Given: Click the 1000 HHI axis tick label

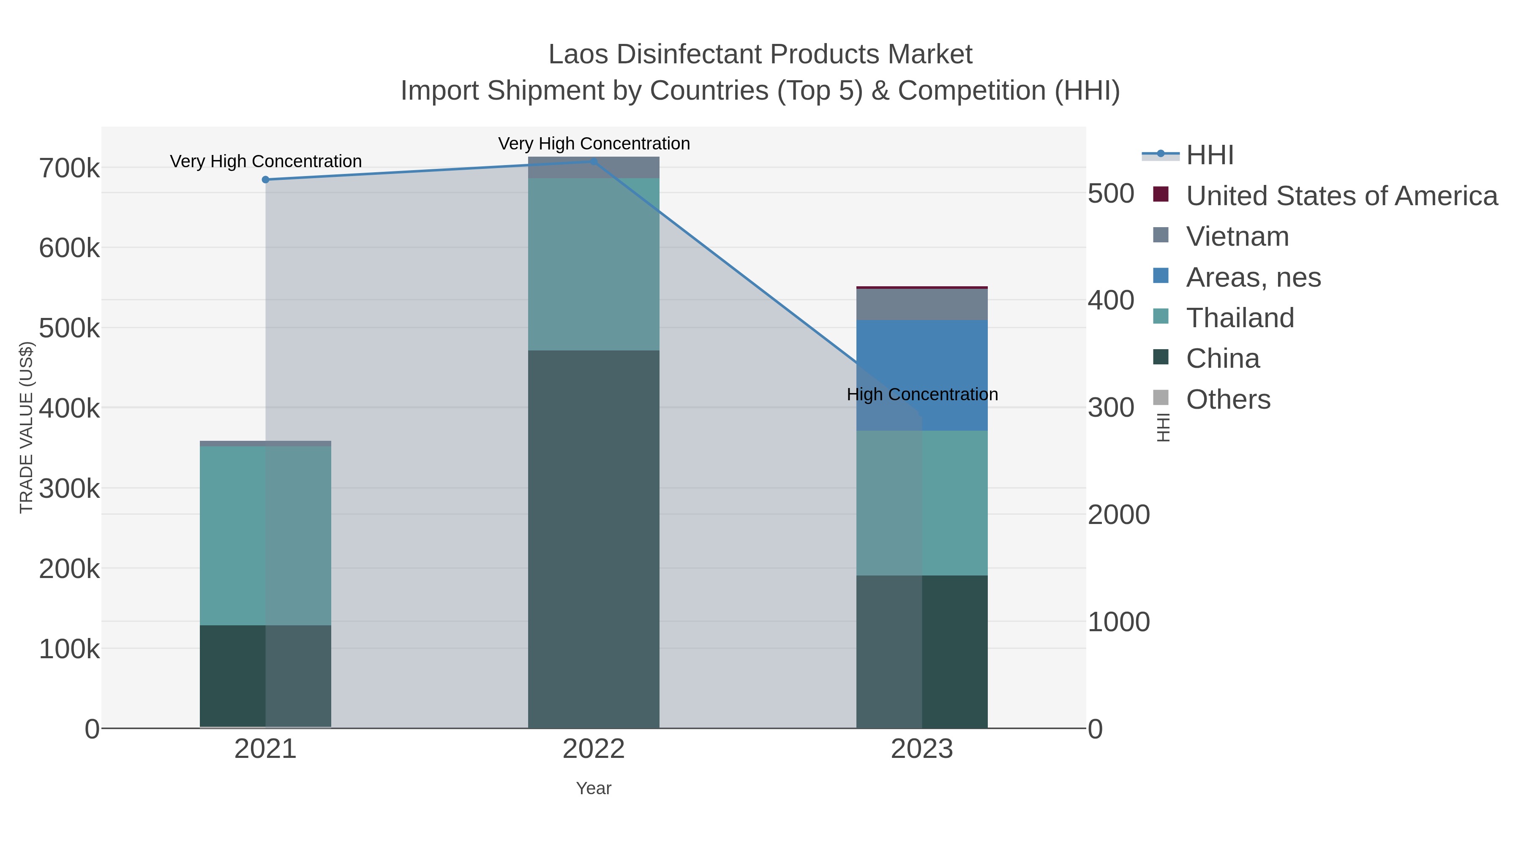Looking at the screenshot, I should click(1119, 622).
